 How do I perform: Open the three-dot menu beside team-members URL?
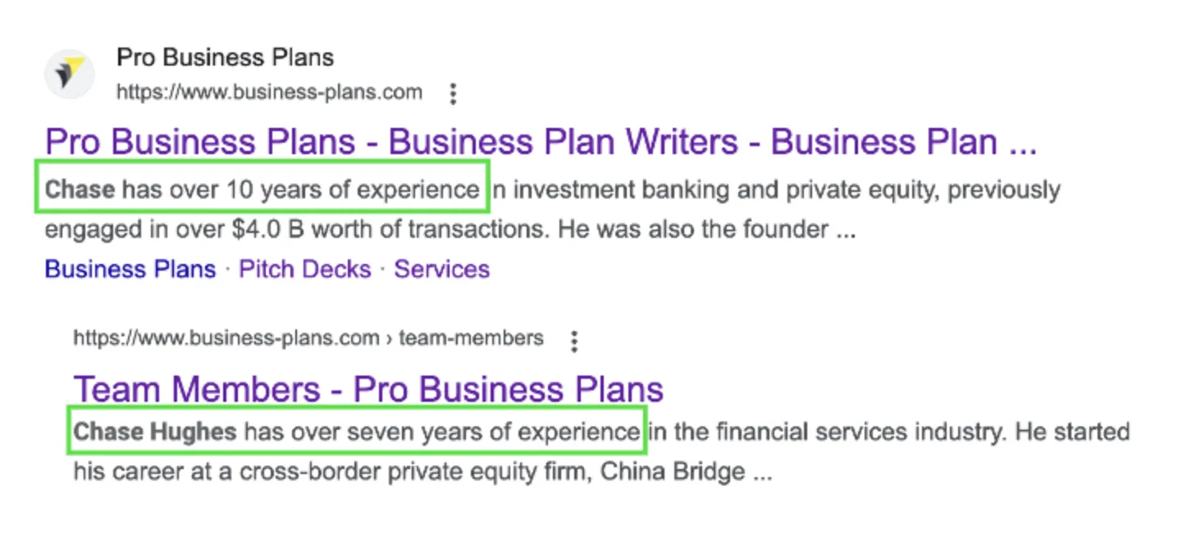574,340
